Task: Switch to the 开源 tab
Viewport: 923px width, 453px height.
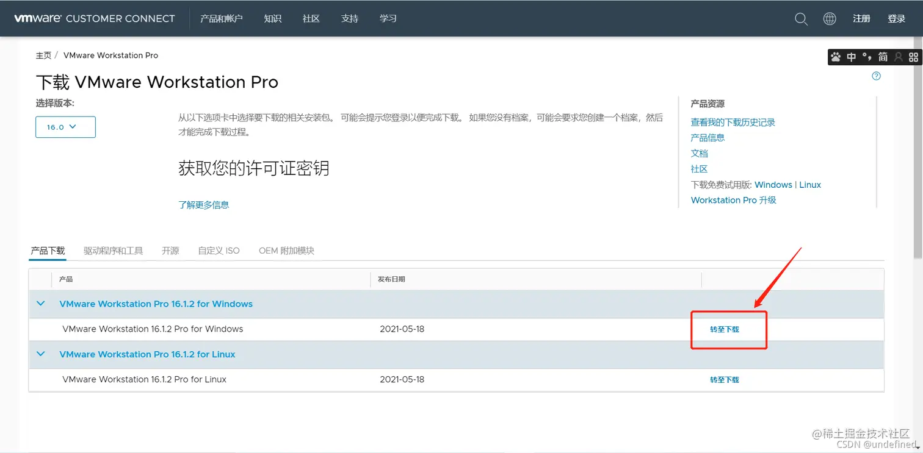Action: (x=170, y=251)
